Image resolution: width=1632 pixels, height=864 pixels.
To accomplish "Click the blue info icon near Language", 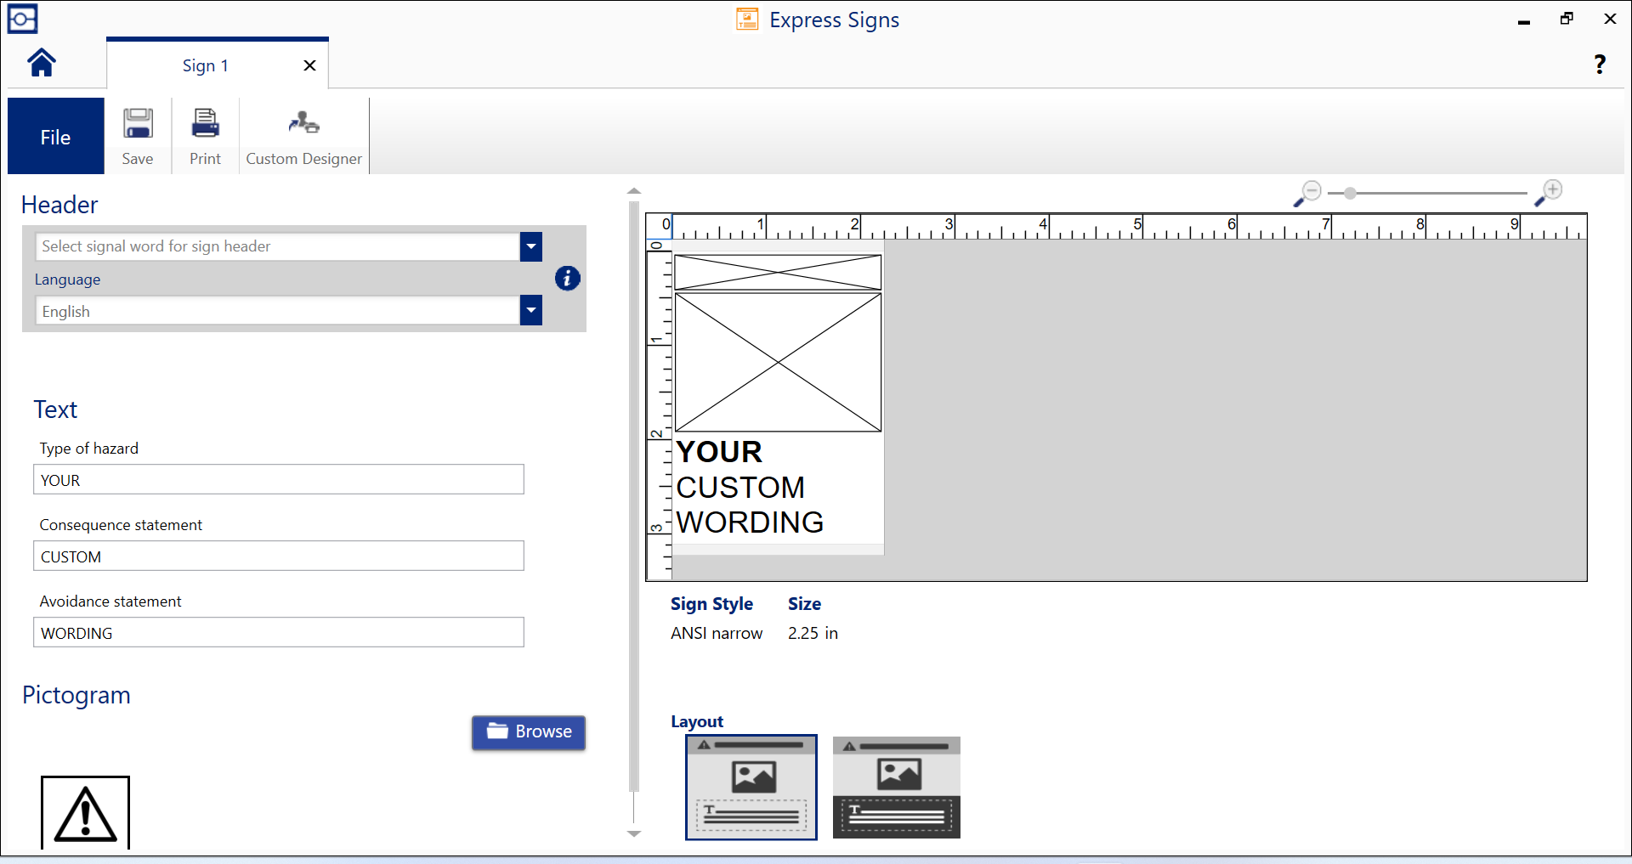I will coord(567,278).
